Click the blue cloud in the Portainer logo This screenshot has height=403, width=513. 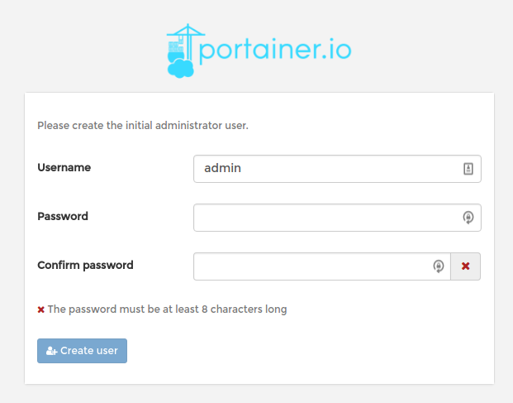tap(180, 70)
